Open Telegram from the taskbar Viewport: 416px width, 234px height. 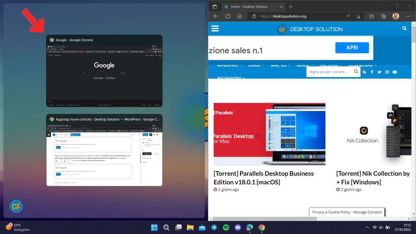tap(214, 227)
